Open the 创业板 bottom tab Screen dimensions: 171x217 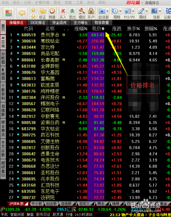coord(51,204)
